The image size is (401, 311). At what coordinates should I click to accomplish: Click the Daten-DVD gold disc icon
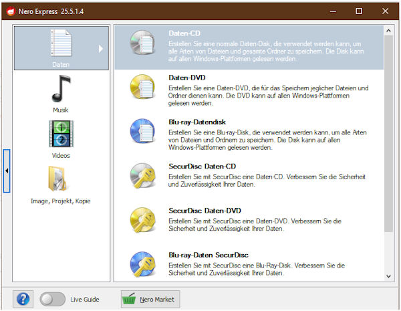point(142,87)
